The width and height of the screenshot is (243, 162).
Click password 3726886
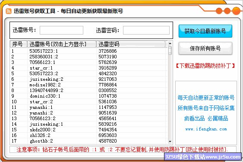(x=107, y=51)
